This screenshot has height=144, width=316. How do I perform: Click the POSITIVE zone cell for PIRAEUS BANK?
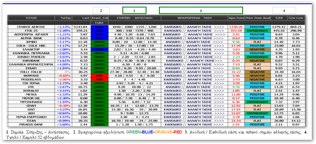click(x=257, y=125)
